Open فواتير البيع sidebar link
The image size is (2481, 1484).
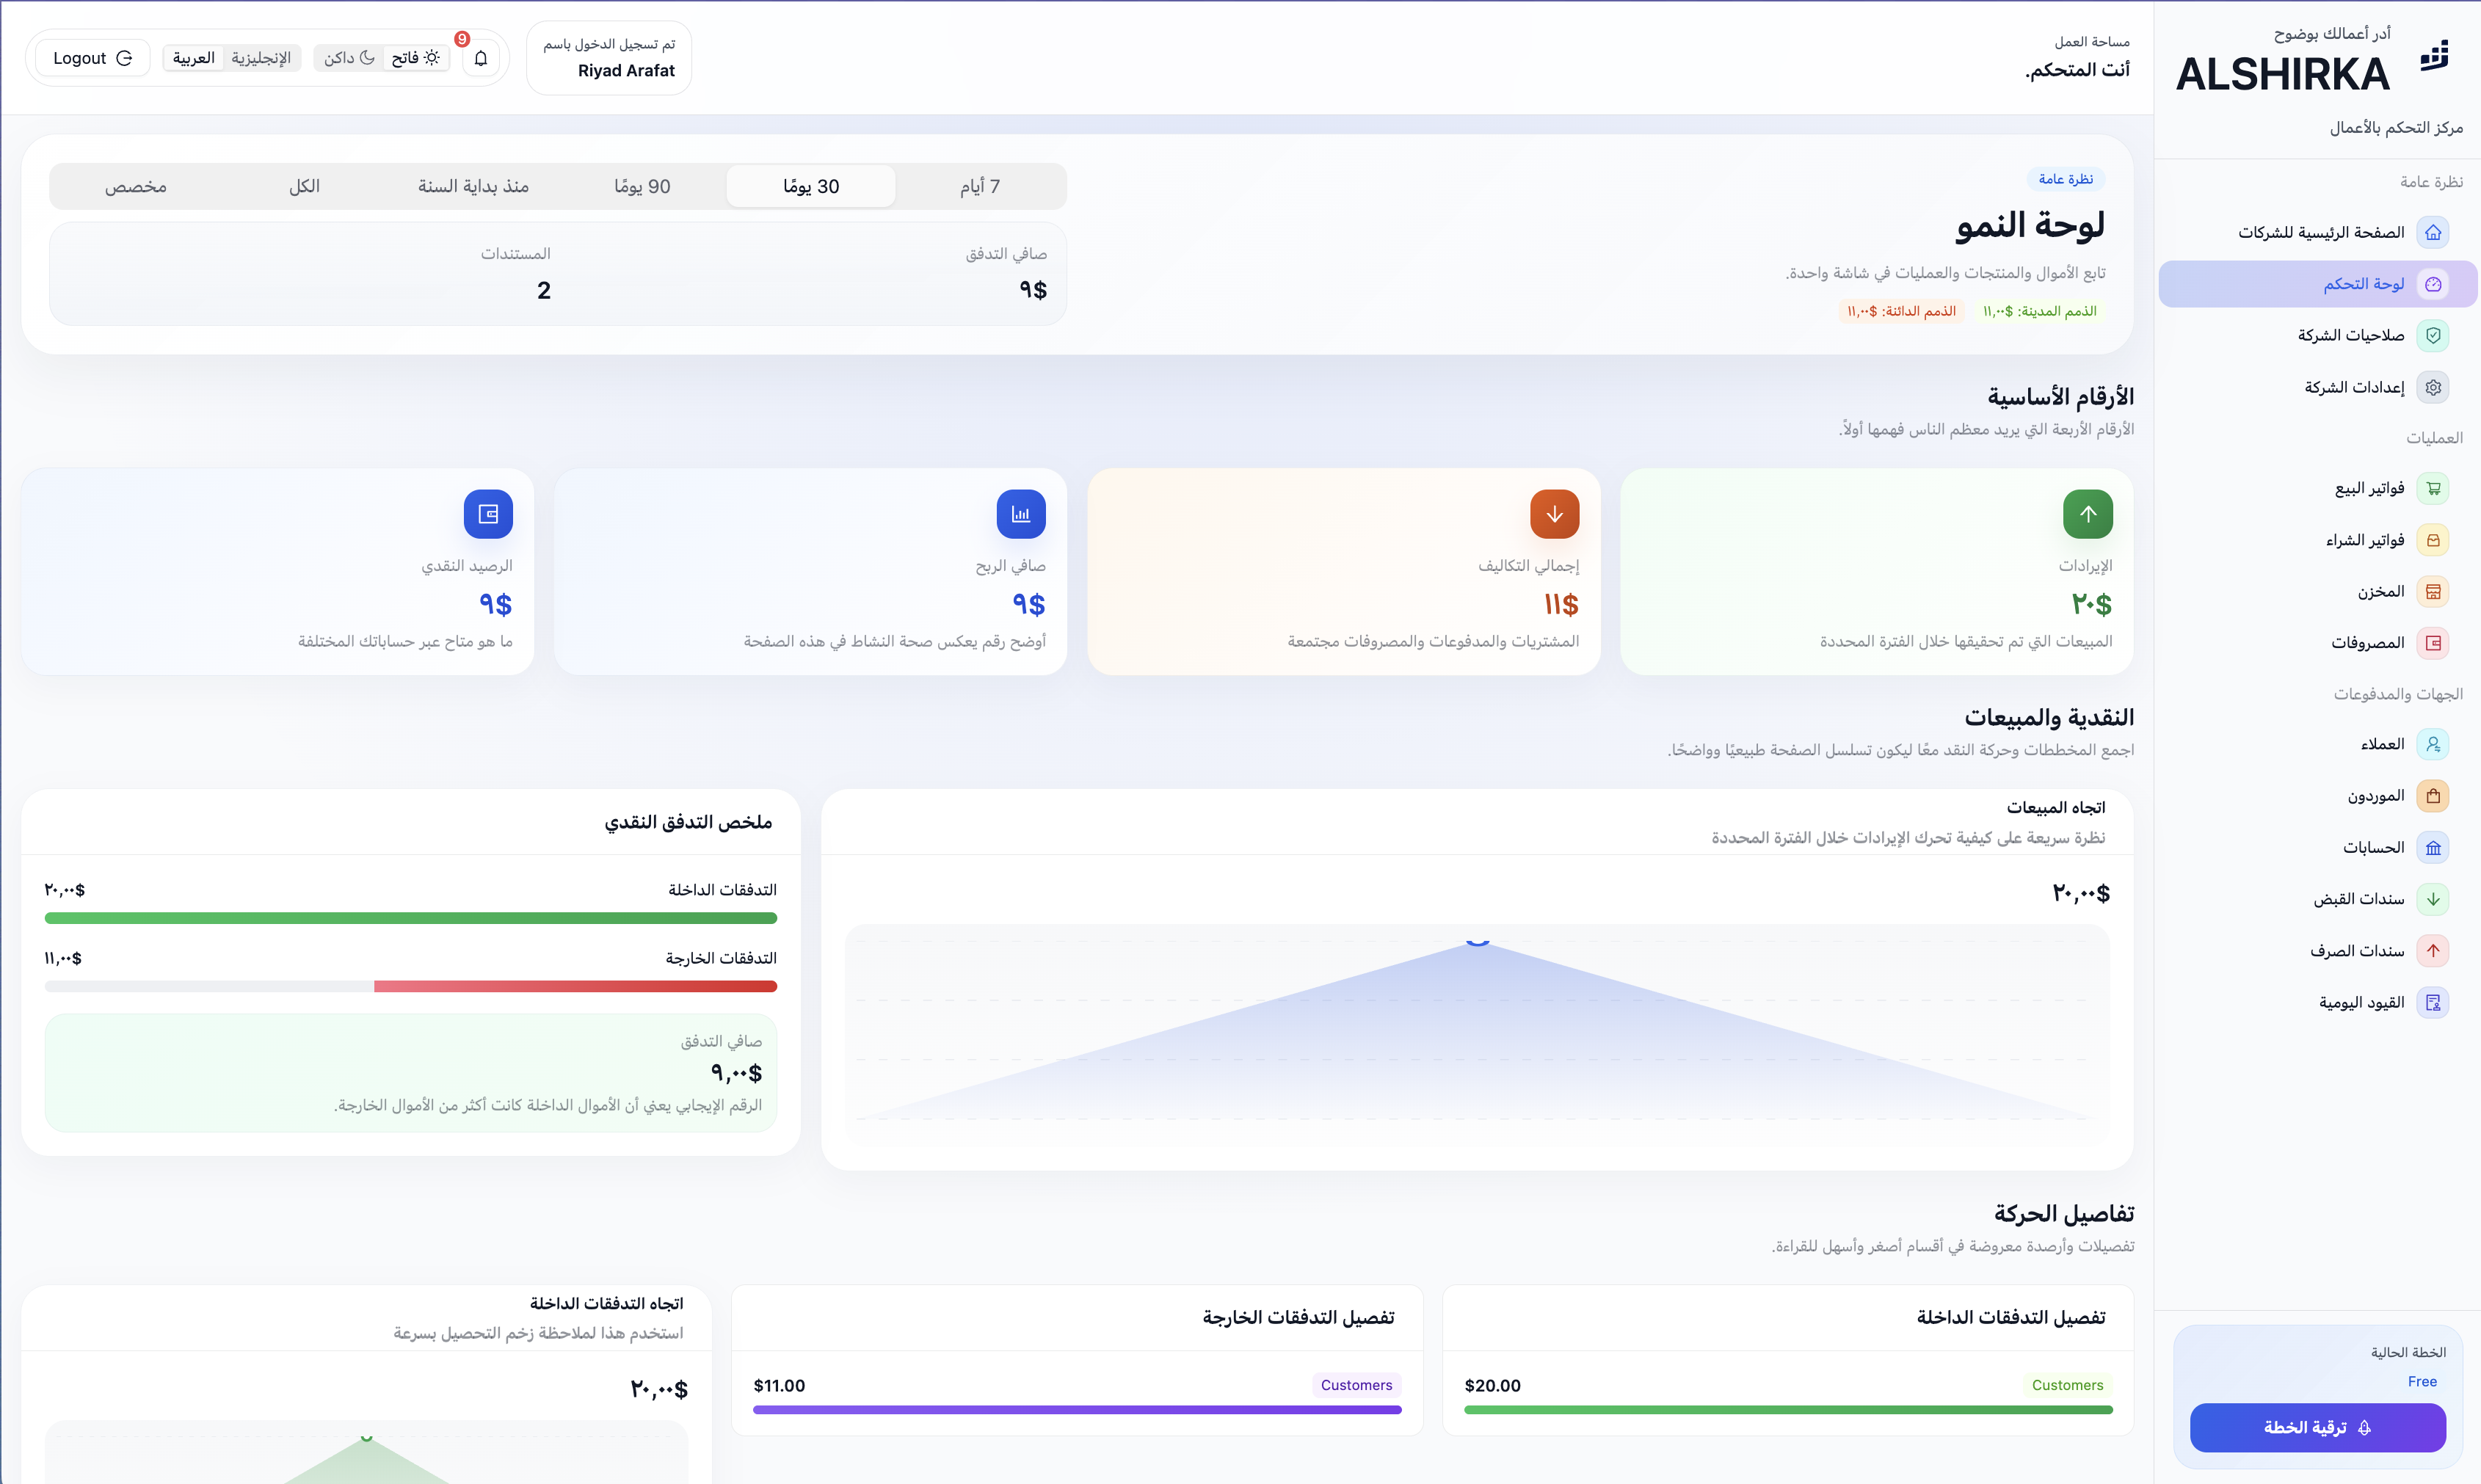[2318, 488]
